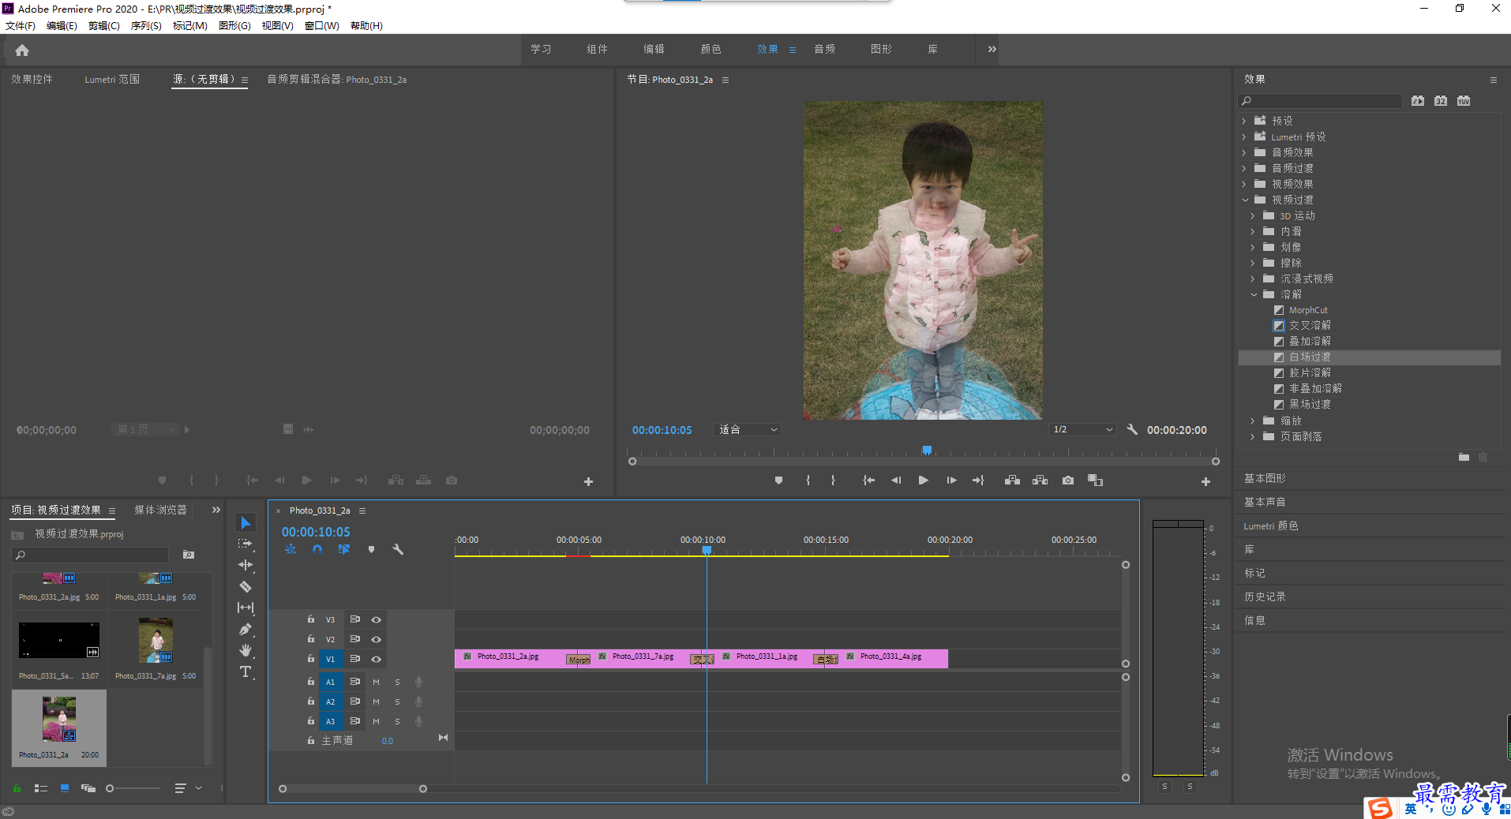This screenshot has width=1511, height=819.
Task: Select the Razor tool
Action: tap(246, 586)
